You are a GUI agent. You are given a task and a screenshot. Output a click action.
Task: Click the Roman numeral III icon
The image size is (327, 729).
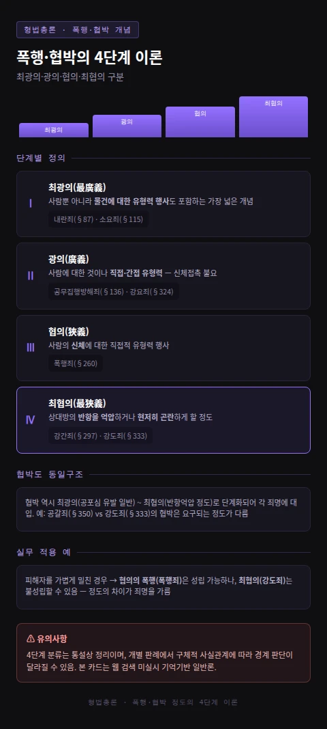(31, 348)
